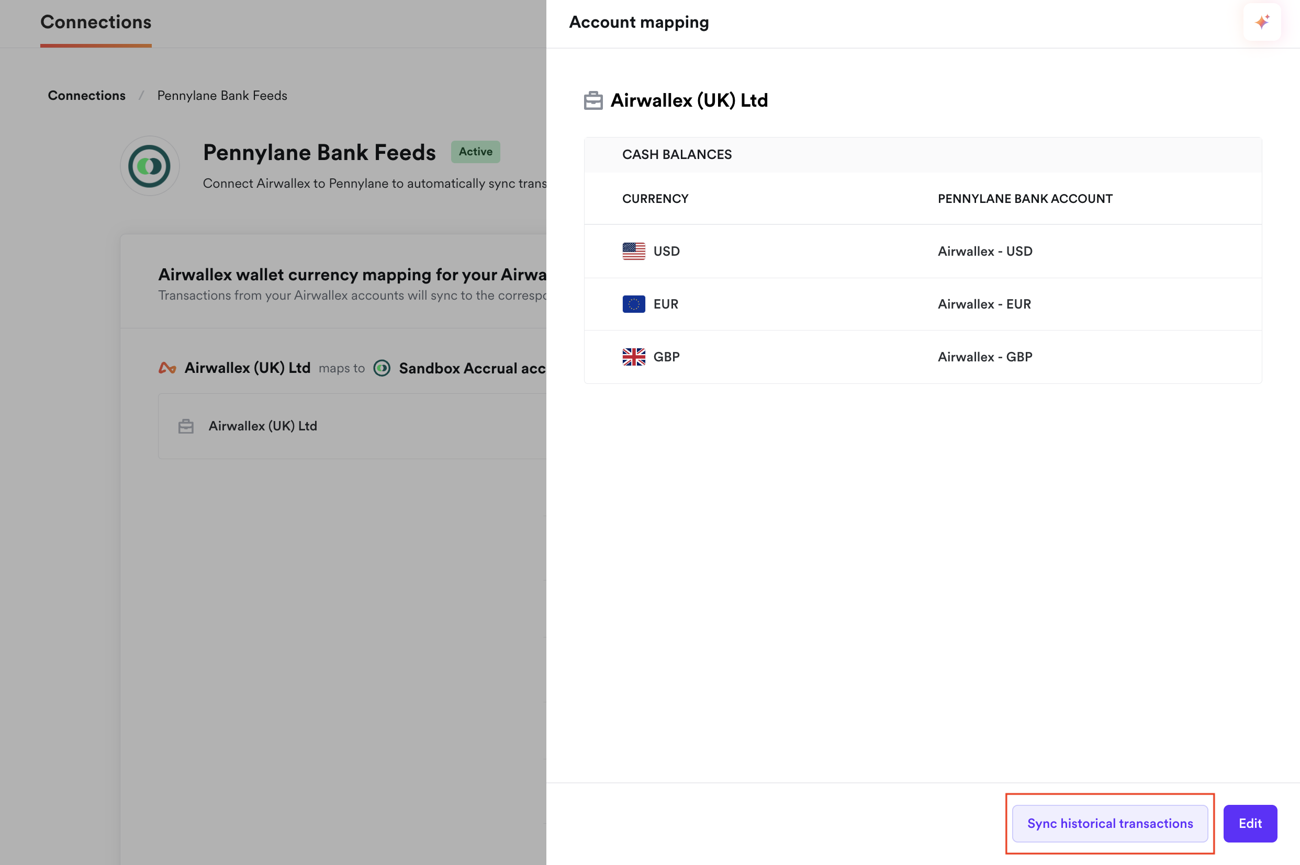1300x865 pixels.
Task: Click the UK flag icon for GBP
Action: click(633, 357)
